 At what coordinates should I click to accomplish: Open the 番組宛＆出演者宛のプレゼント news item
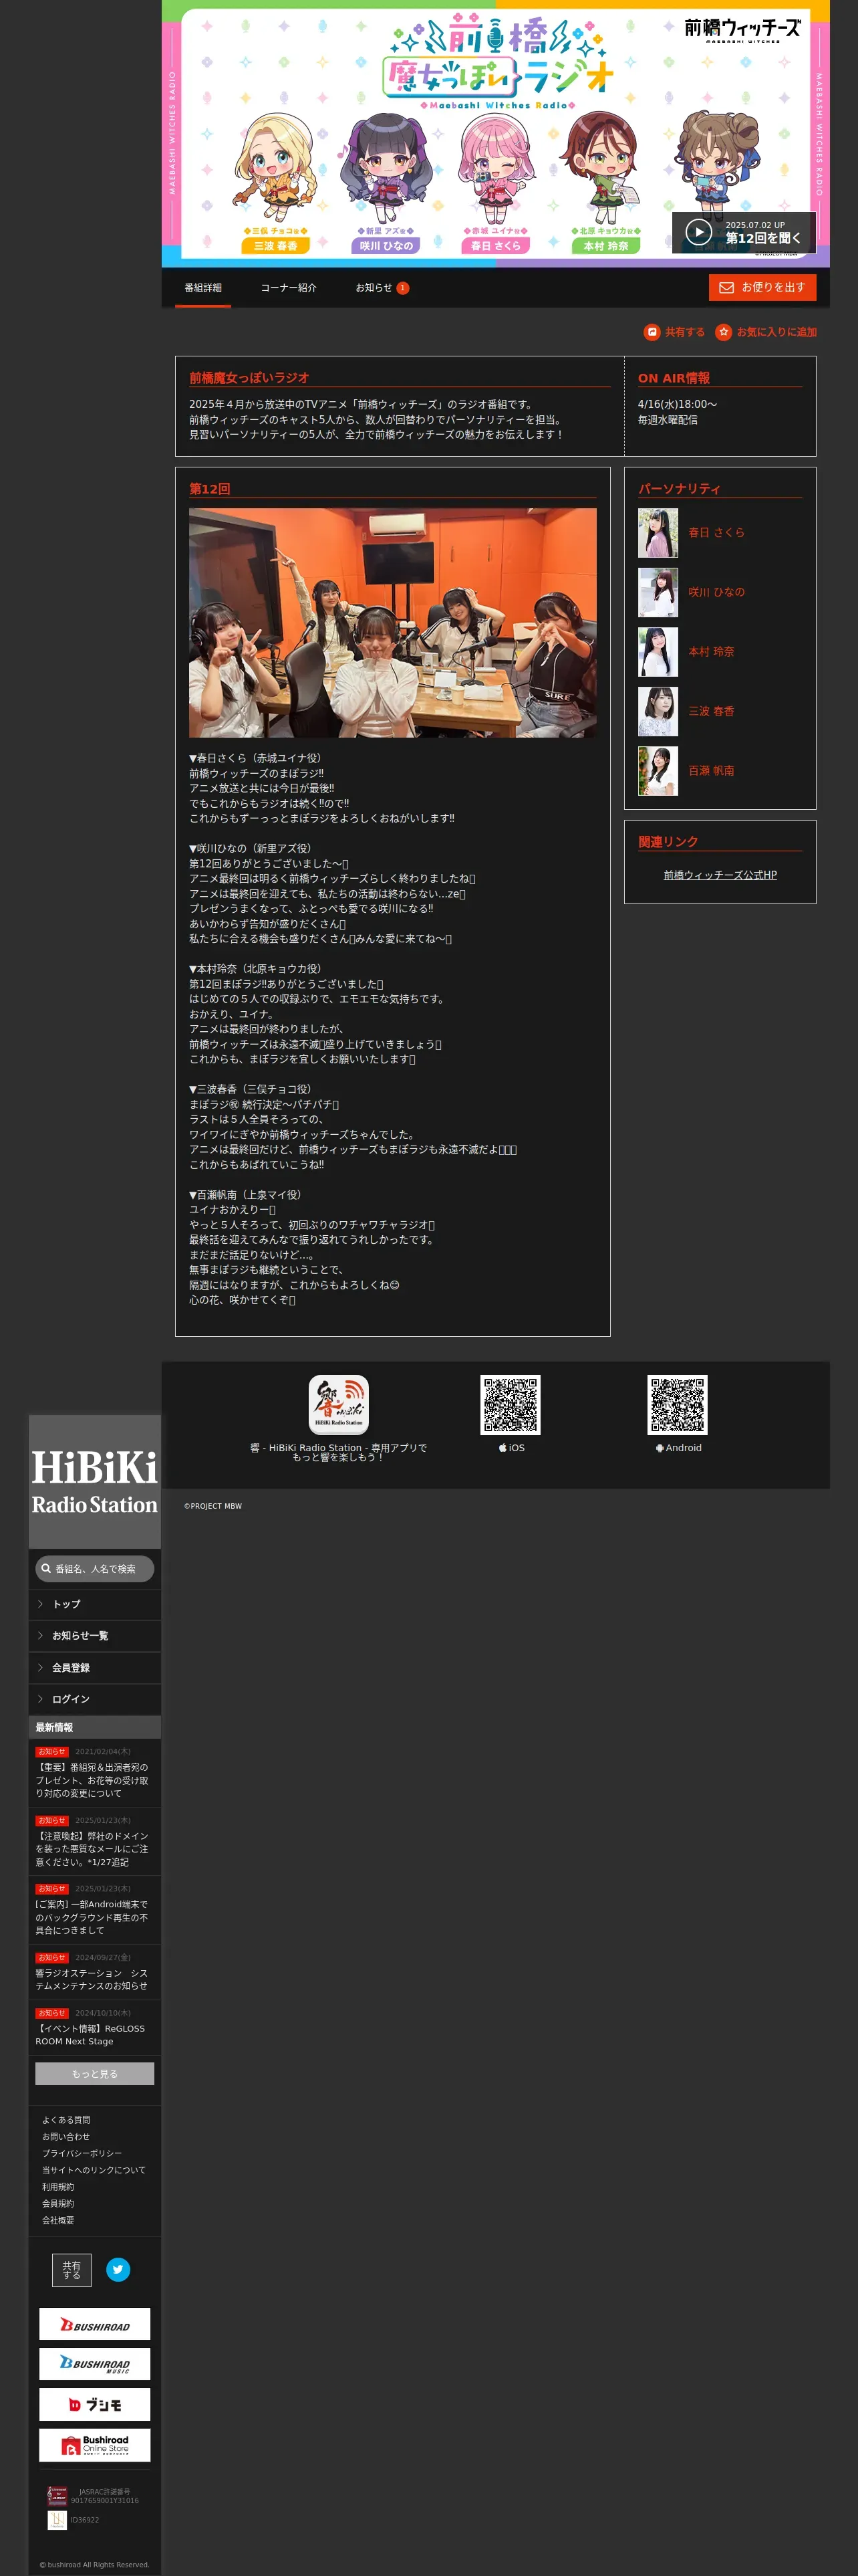point(95,1773)
